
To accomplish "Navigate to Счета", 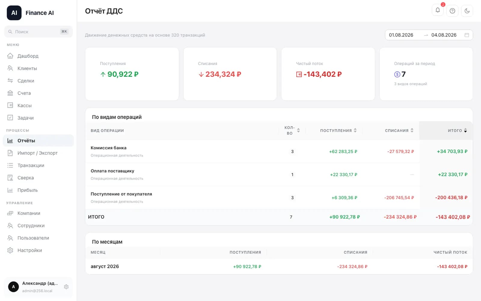I will click(x=38, y=93).
